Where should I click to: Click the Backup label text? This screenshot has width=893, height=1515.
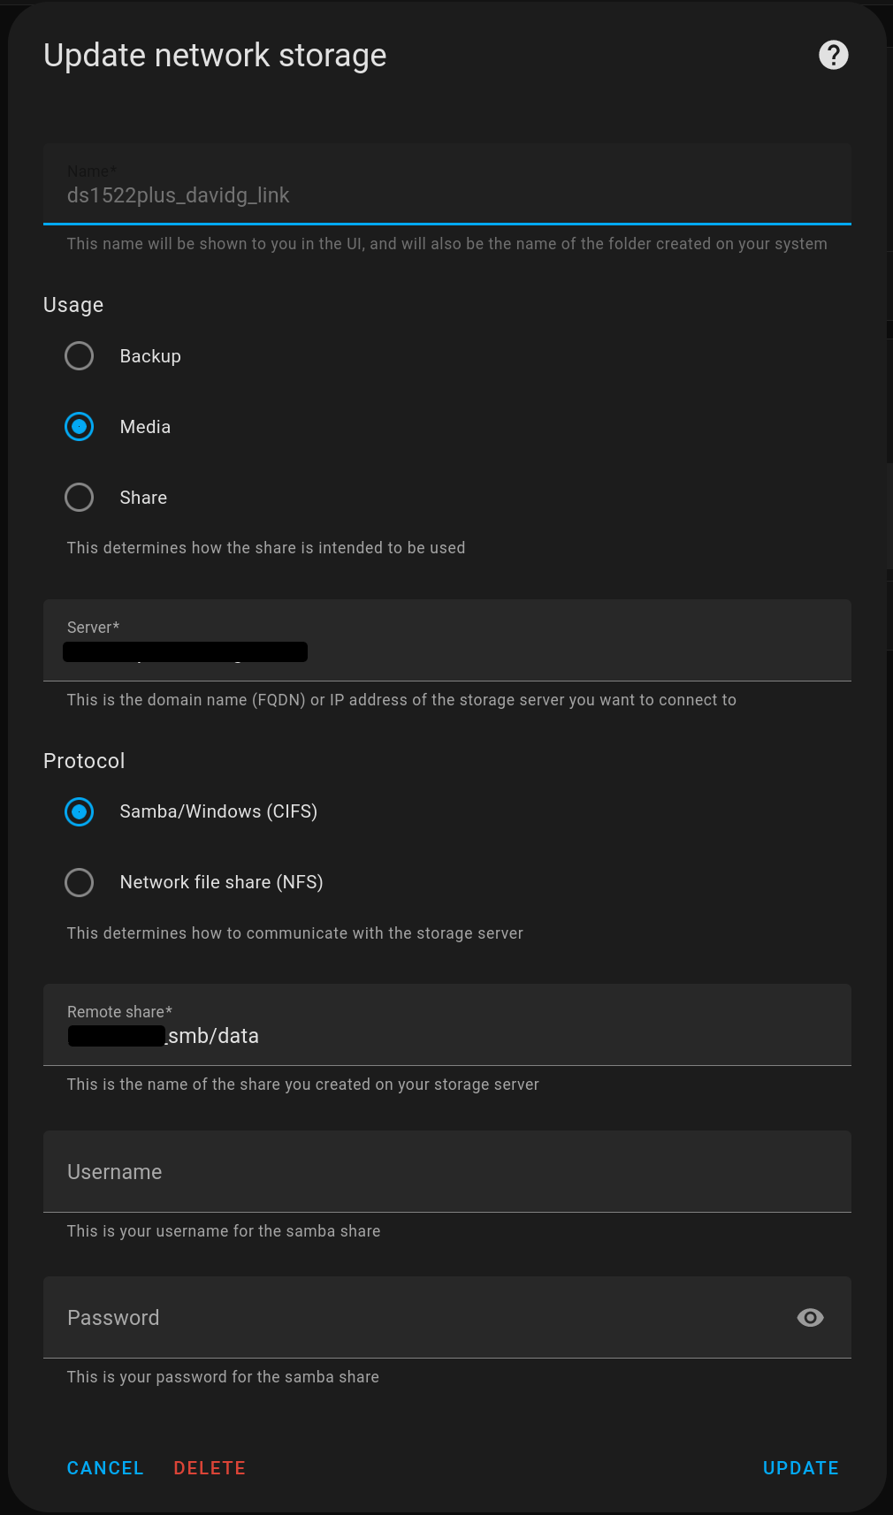coord(150,356)
